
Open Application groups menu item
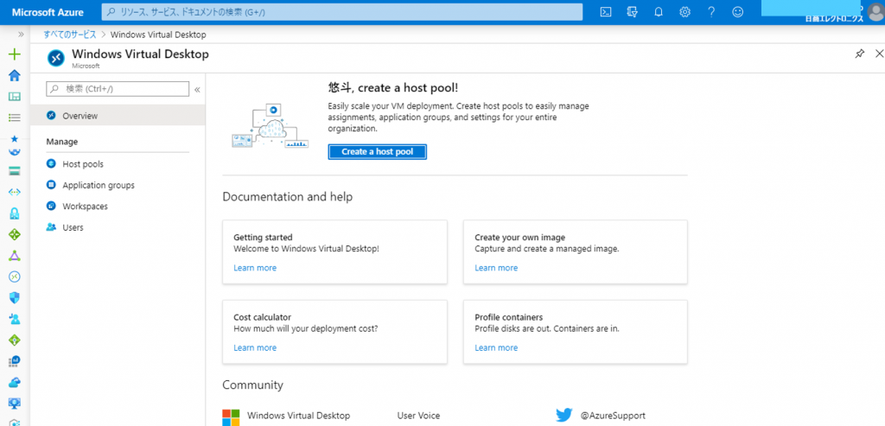click(x=98, y=185)
